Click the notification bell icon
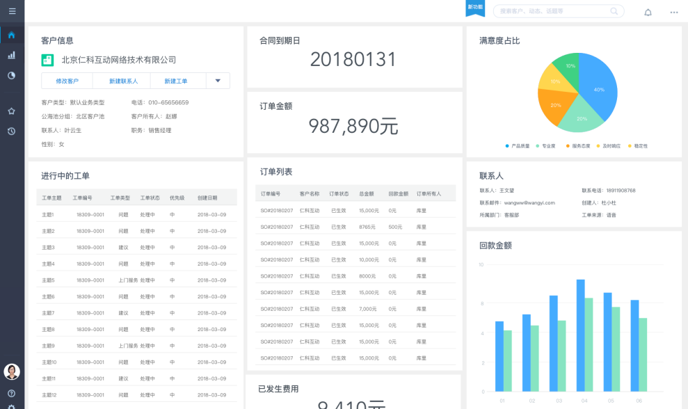The image size is (688, 409). click(648, 12)
